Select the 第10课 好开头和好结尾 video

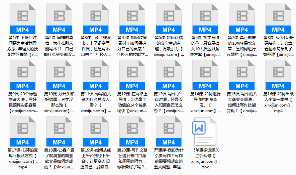tap(59, 75)
